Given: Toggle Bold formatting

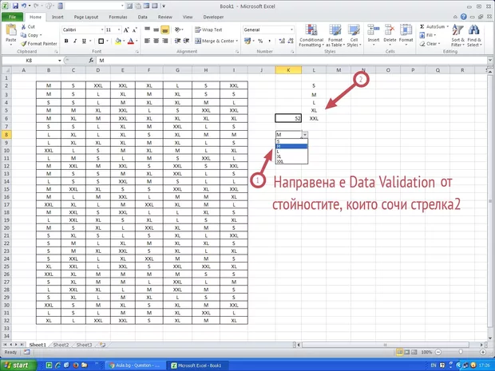Looking at the screenshot, I should pyautogui.click(x=65, y=41).
